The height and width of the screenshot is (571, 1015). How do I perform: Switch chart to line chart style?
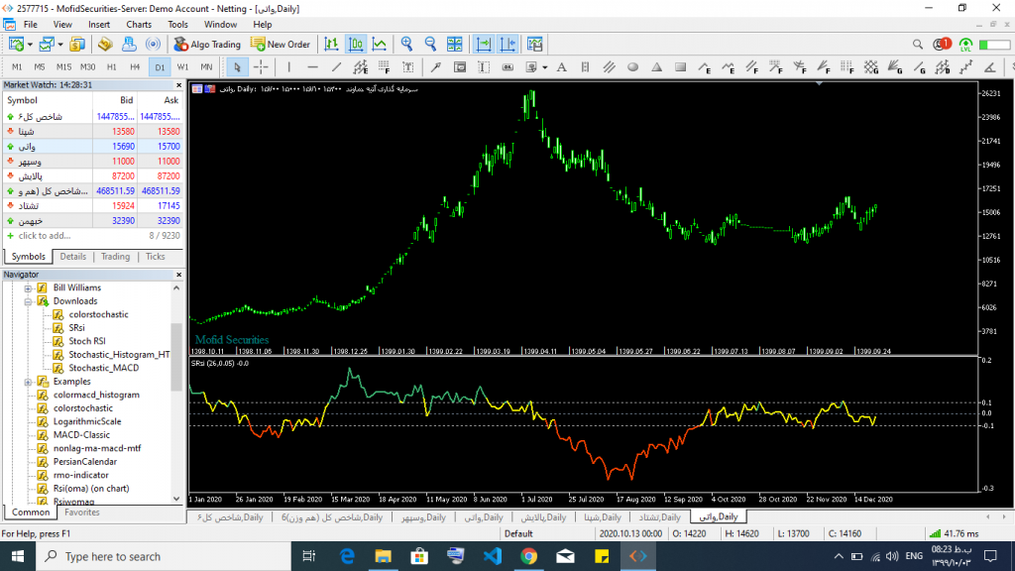pos(380,44)
